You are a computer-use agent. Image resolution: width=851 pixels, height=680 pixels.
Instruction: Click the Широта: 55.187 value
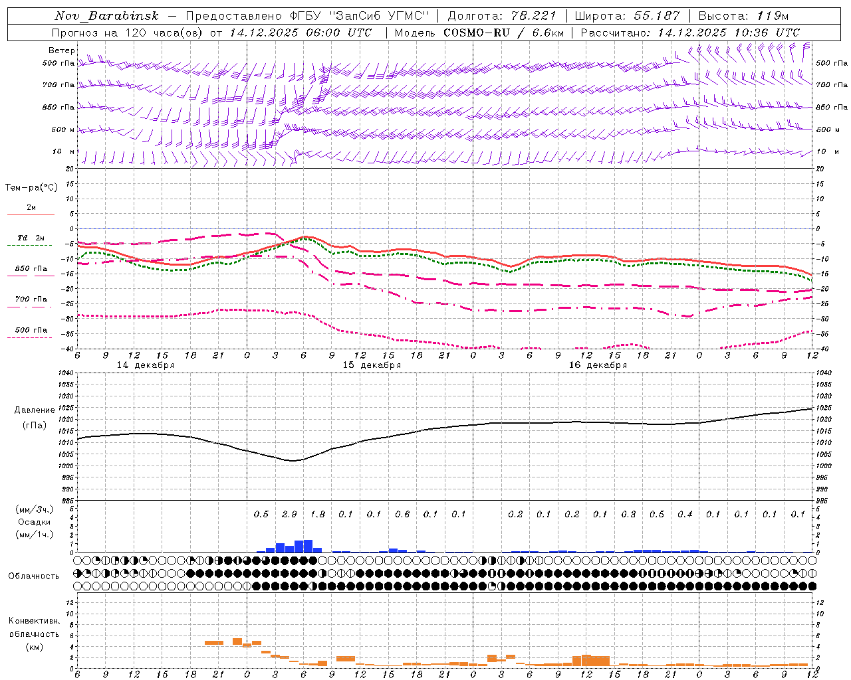pos(627,16)
